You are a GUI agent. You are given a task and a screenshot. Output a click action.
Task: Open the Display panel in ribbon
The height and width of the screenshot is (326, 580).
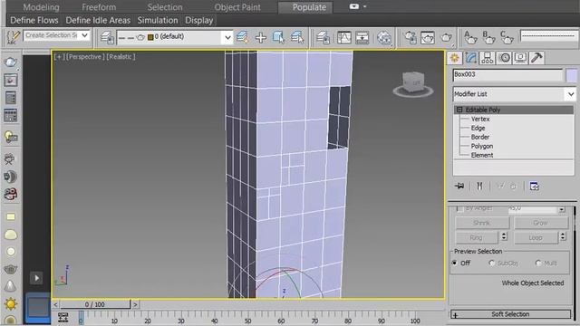199,20
